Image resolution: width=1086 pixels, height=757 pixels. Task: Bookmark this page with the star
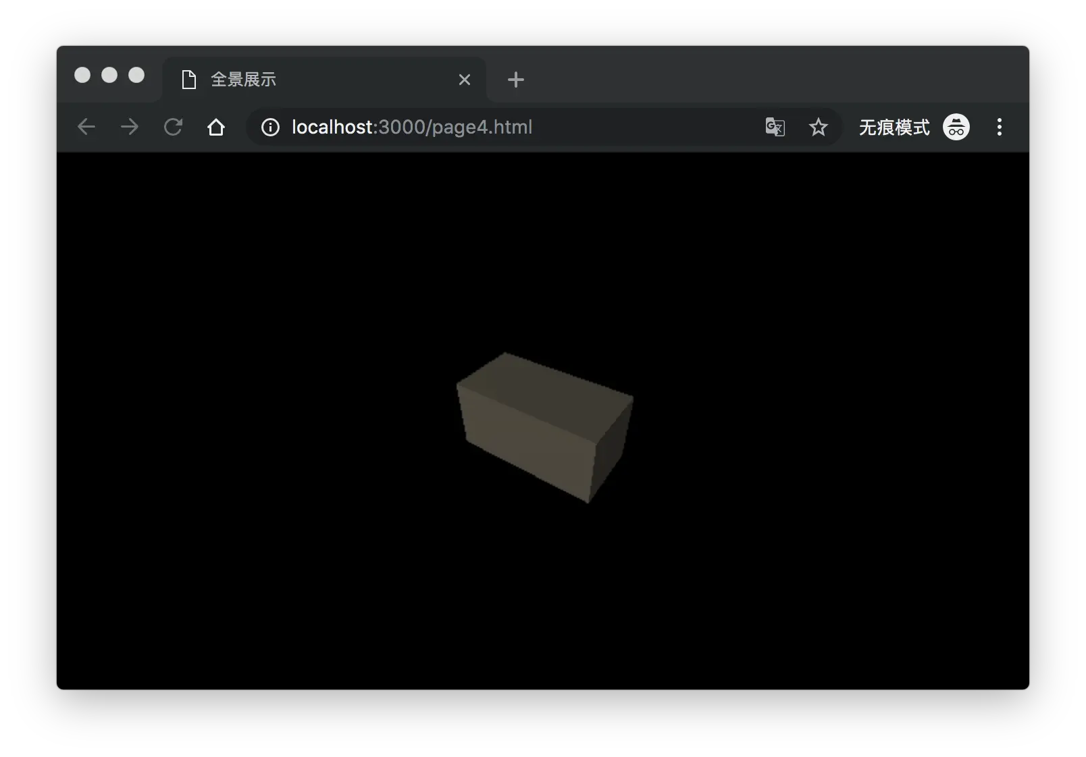pos(819,127)
